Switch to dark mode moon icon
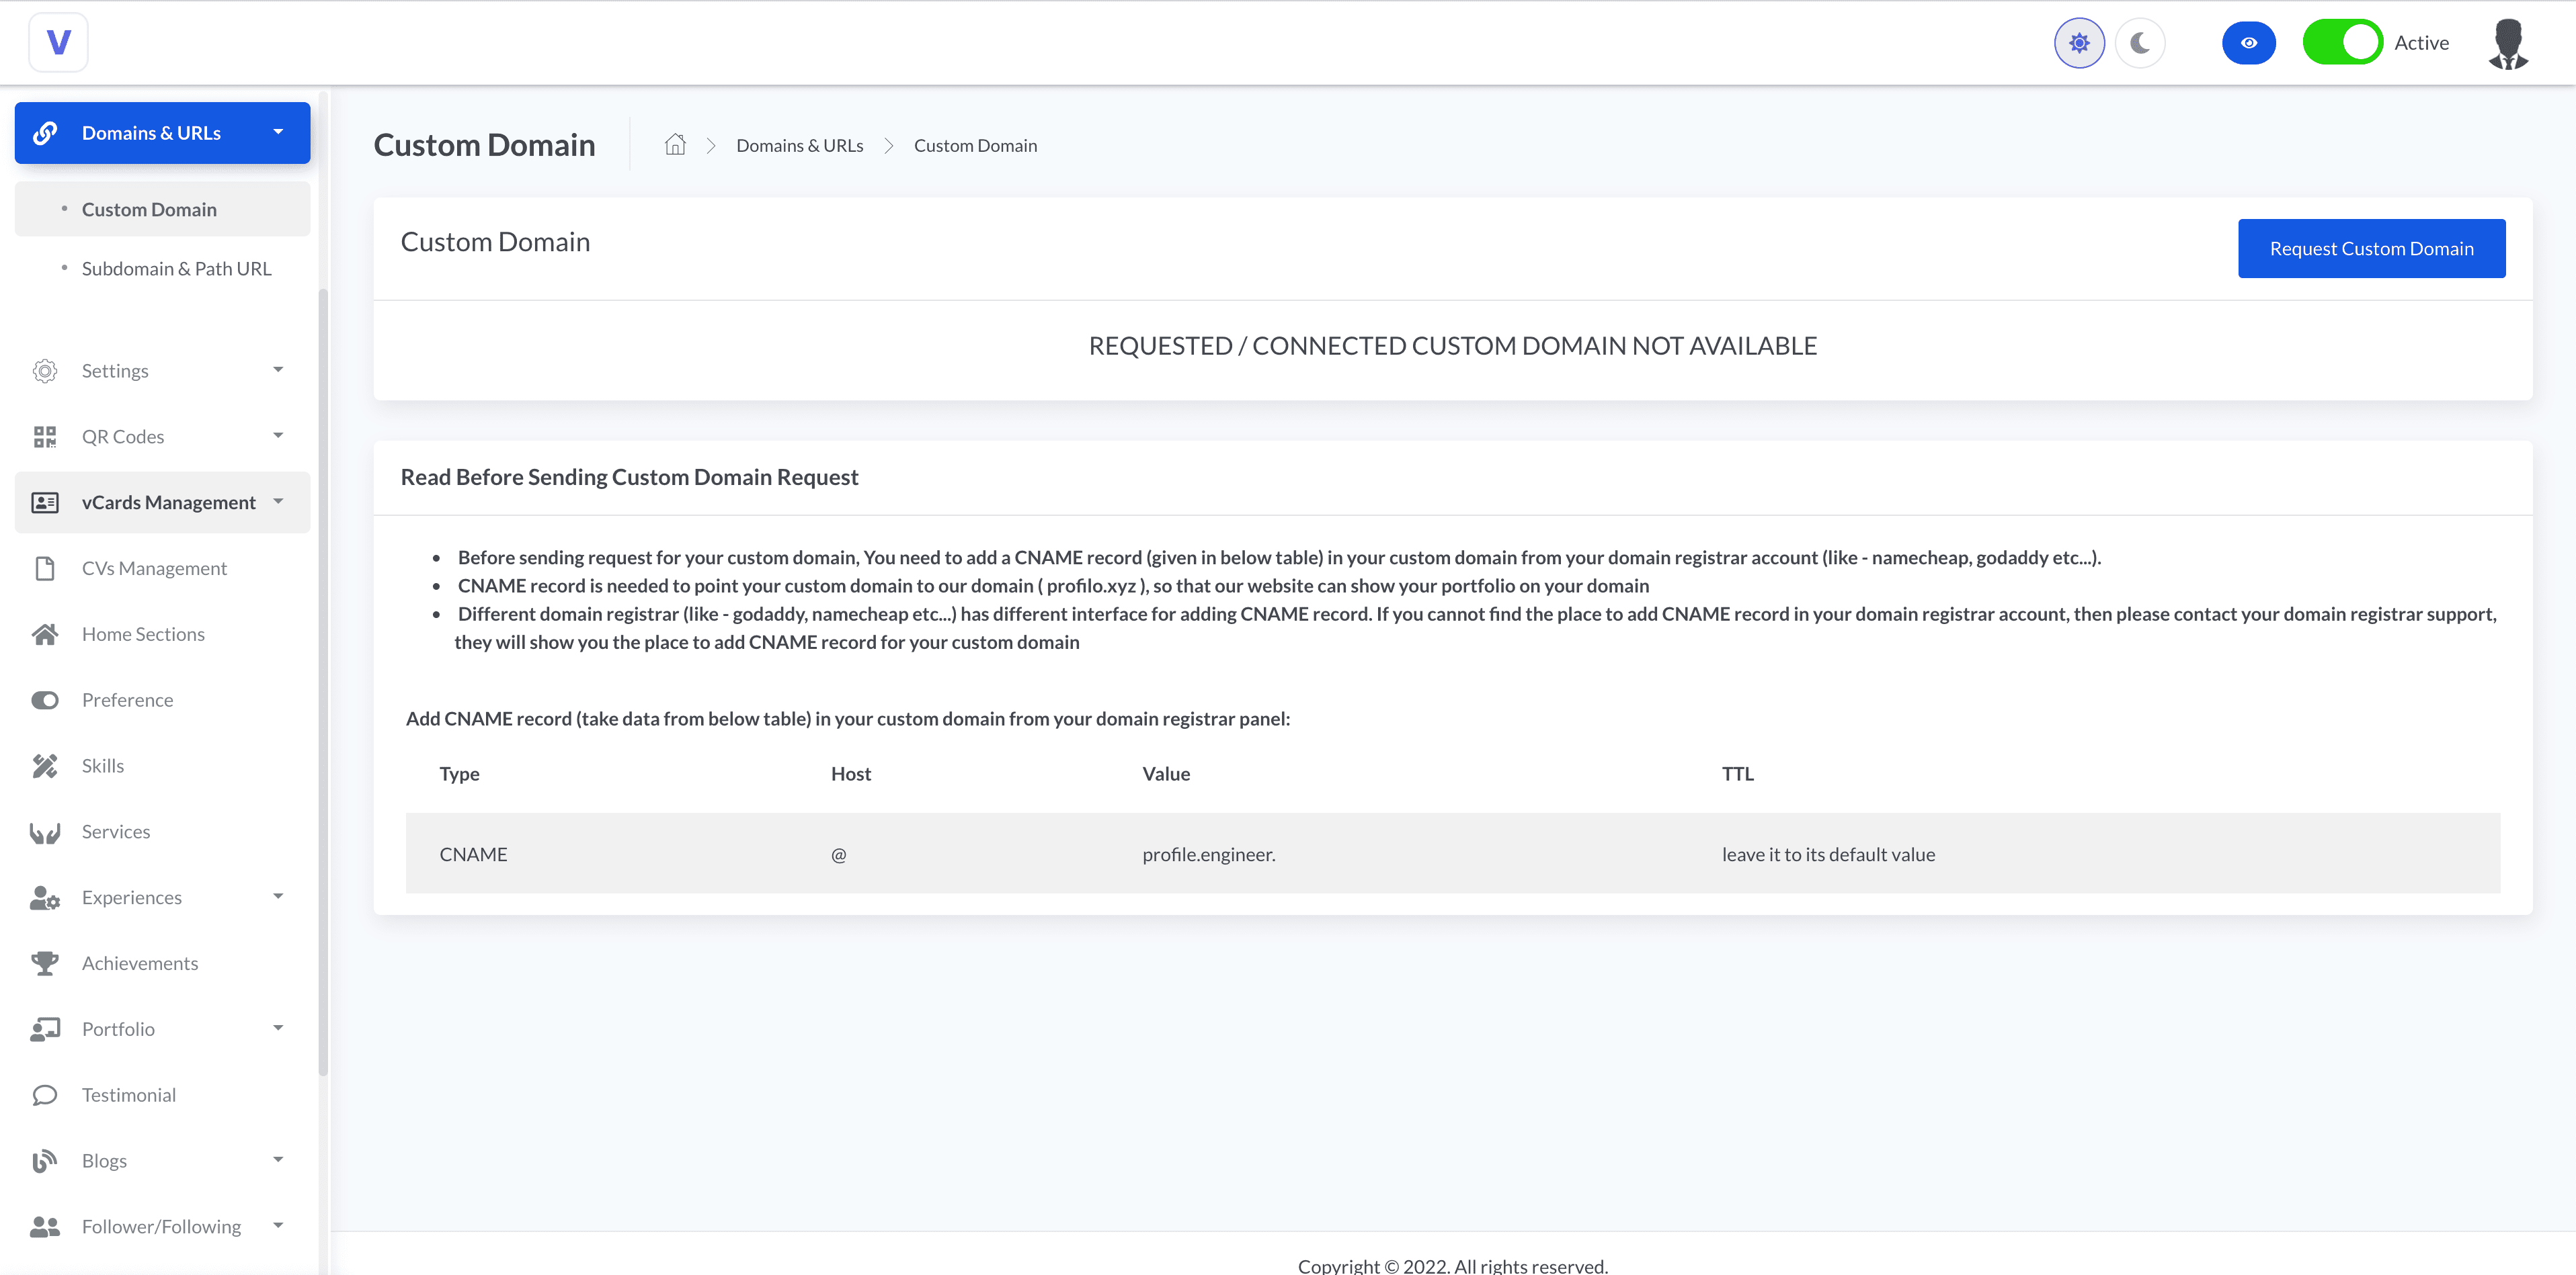2576x1275 pixels. (2140, 43)
